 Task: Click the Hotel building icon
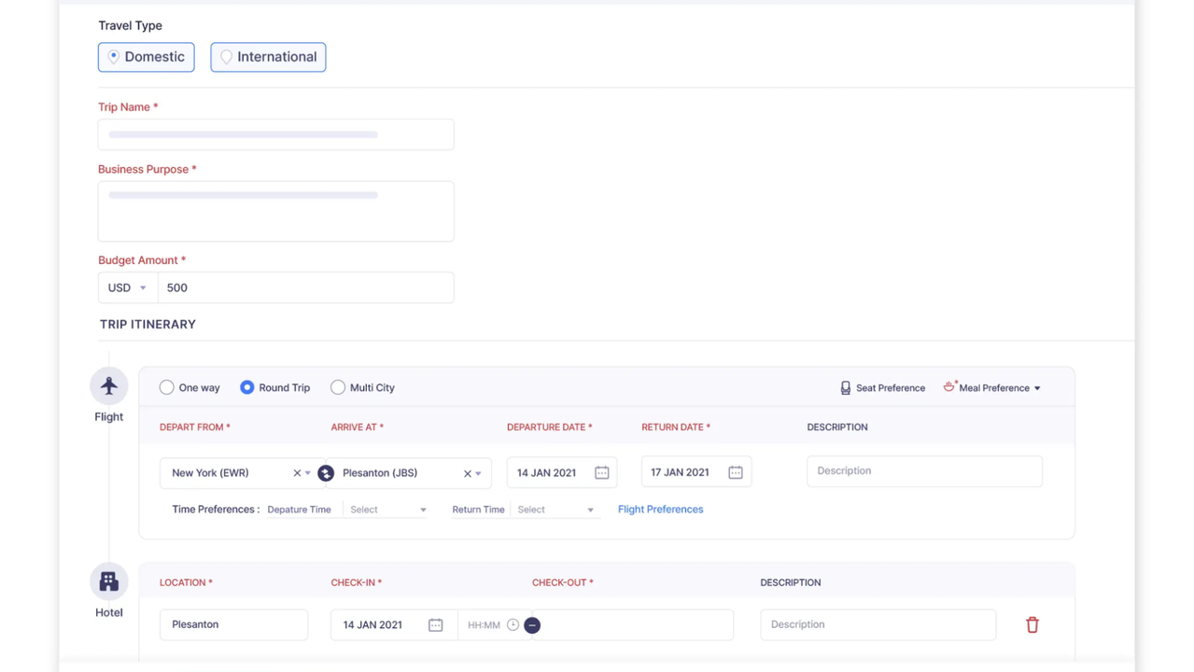[x=109, y=581]
